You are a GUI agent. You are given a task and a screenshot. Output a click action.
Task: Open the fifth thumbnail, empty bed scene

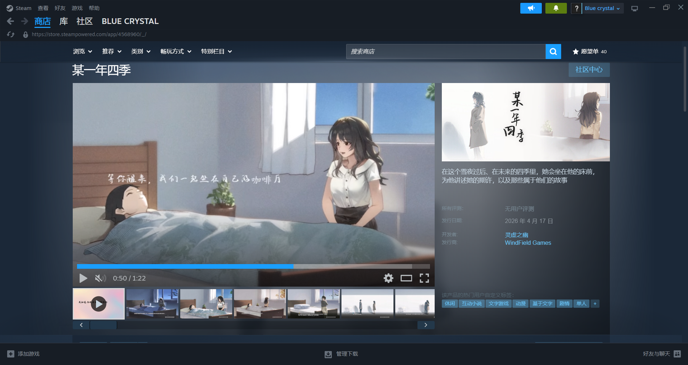(314, 304)
